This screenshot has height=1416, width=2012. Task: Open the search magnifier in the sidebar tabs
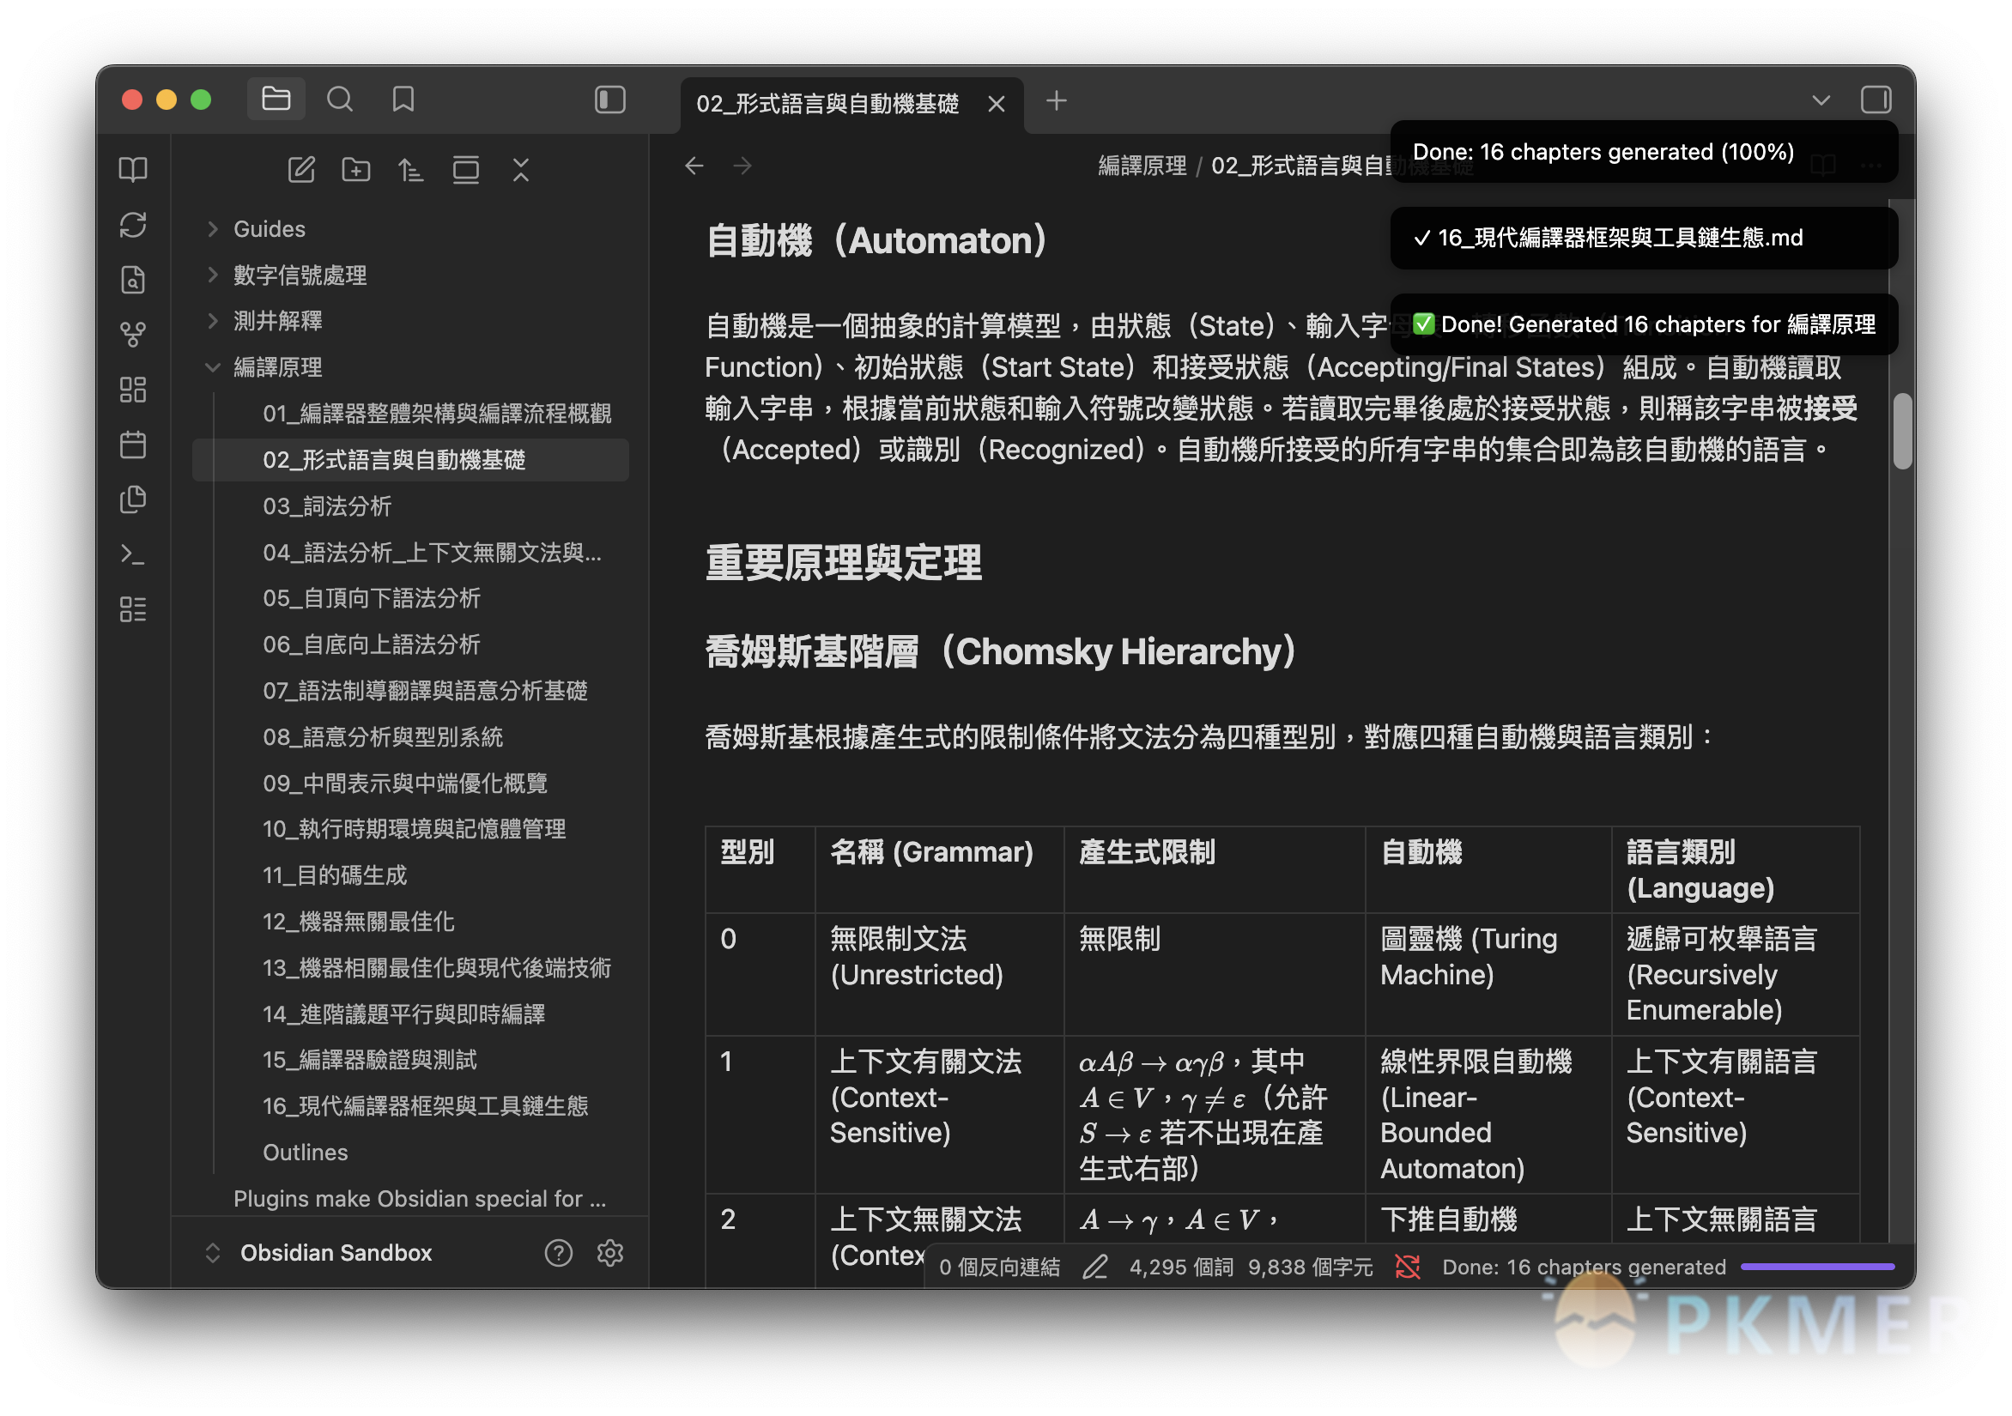point(340,99)
